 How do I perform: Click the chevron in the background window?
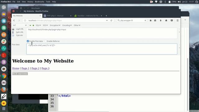click(185, 20)
